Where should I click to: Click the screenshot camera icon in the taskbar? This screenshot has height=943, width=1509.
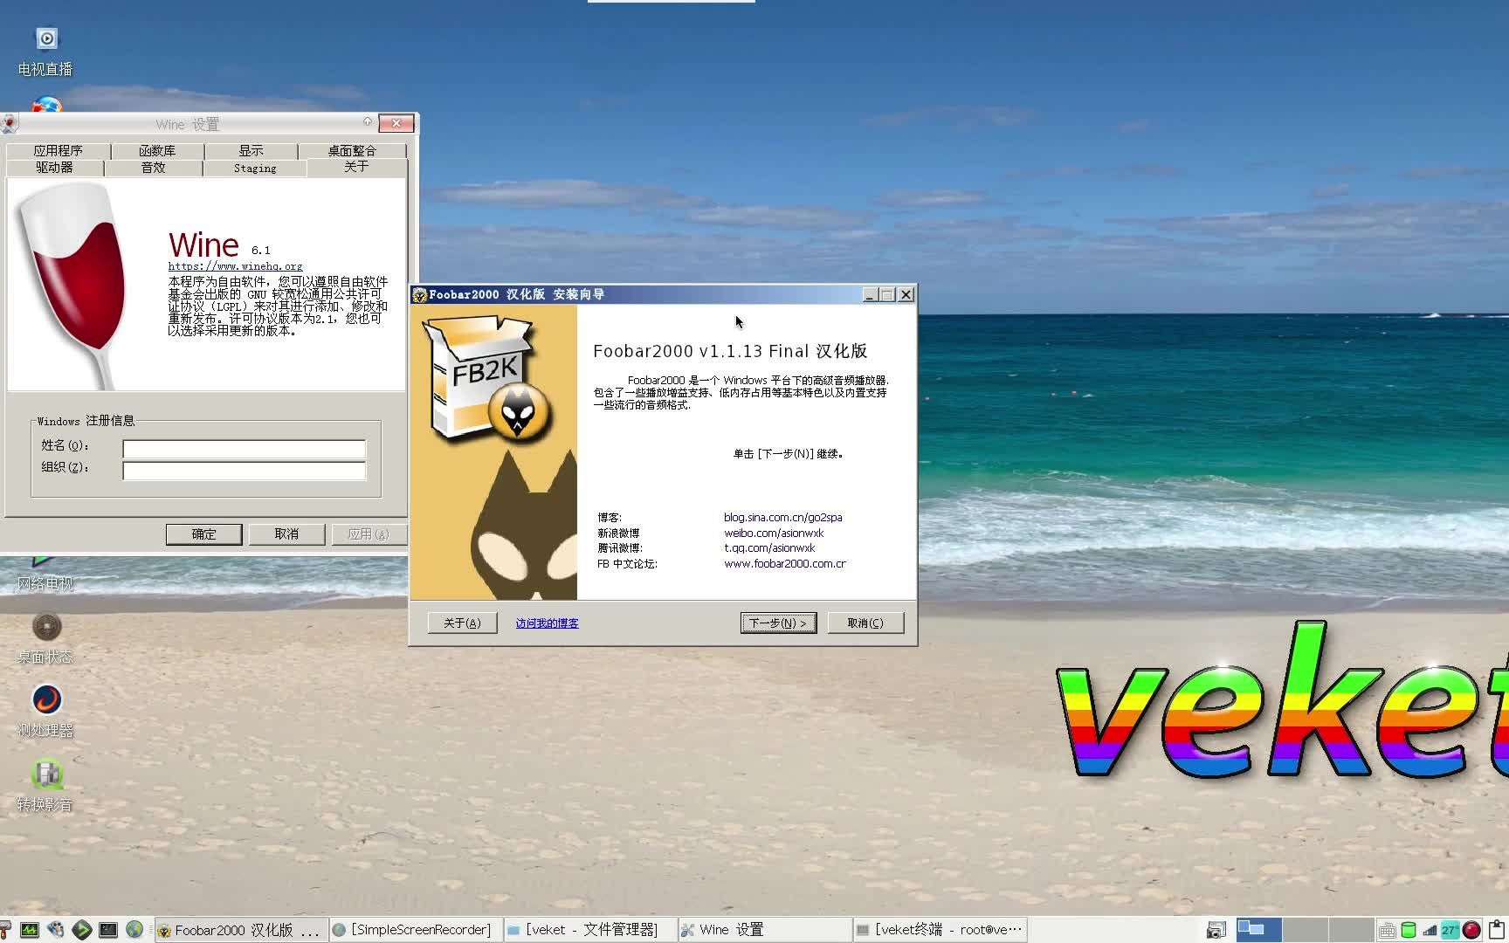tap(1216, 931)
